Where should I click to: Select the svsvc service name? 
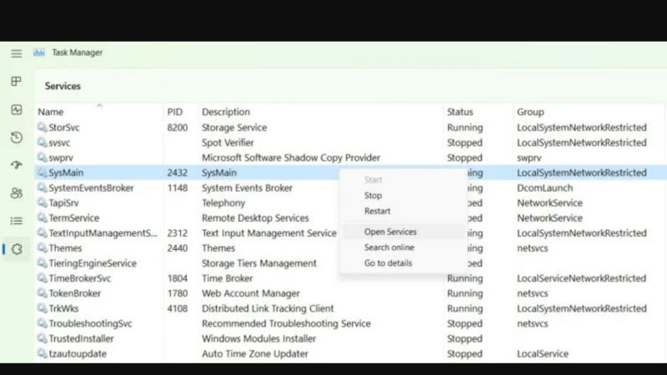[x=59, y=142]
